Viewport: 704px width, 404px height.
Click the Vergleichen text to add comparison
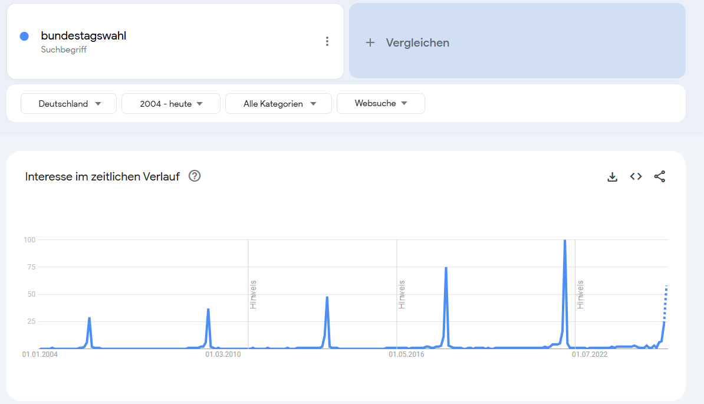tap(417, 42)
